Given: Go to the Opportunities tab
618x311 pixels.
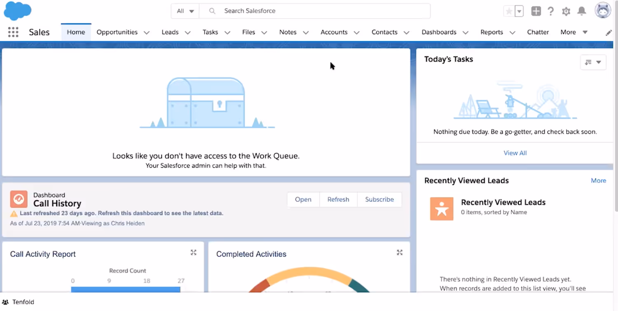Looking at the screenshot, I should point(117,32).
